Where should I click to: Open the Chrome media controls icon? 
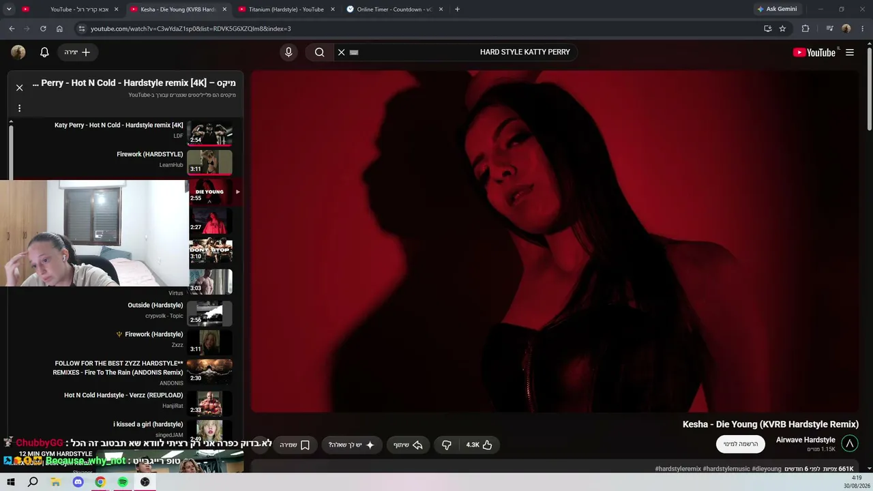829,29
